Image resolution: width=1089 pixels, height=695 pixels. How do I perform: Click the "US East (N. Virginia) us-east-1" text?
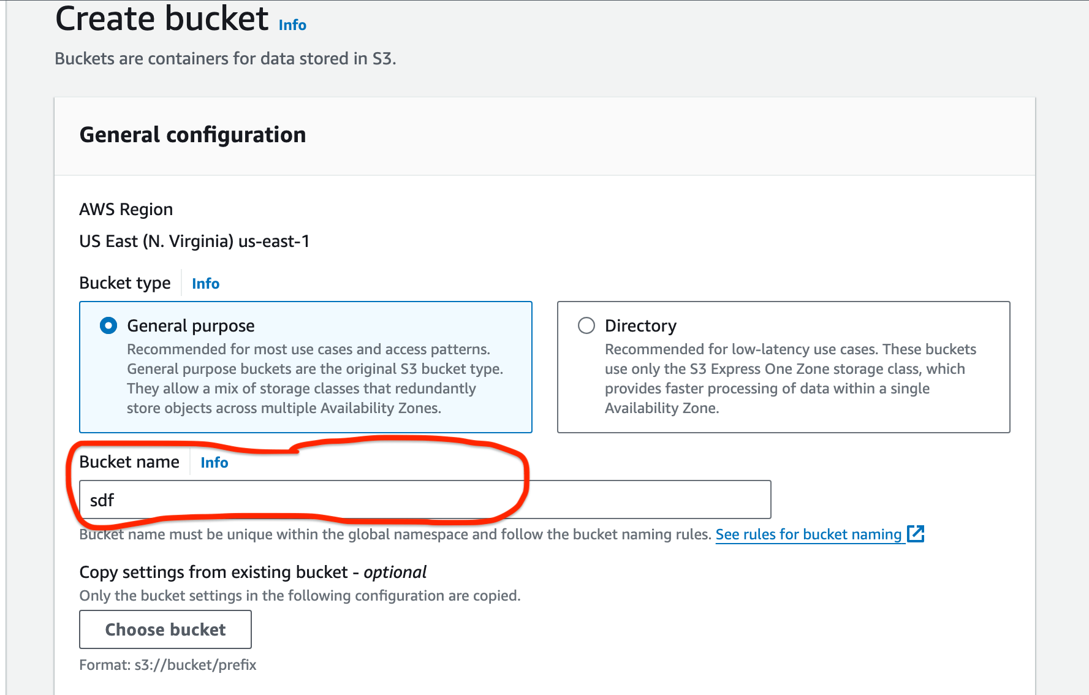194,241
